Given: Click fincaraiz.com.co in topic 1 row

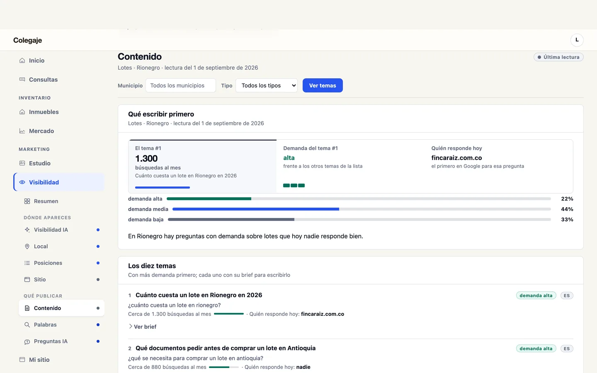Looking at the screenshot, I should coord(323,314).
